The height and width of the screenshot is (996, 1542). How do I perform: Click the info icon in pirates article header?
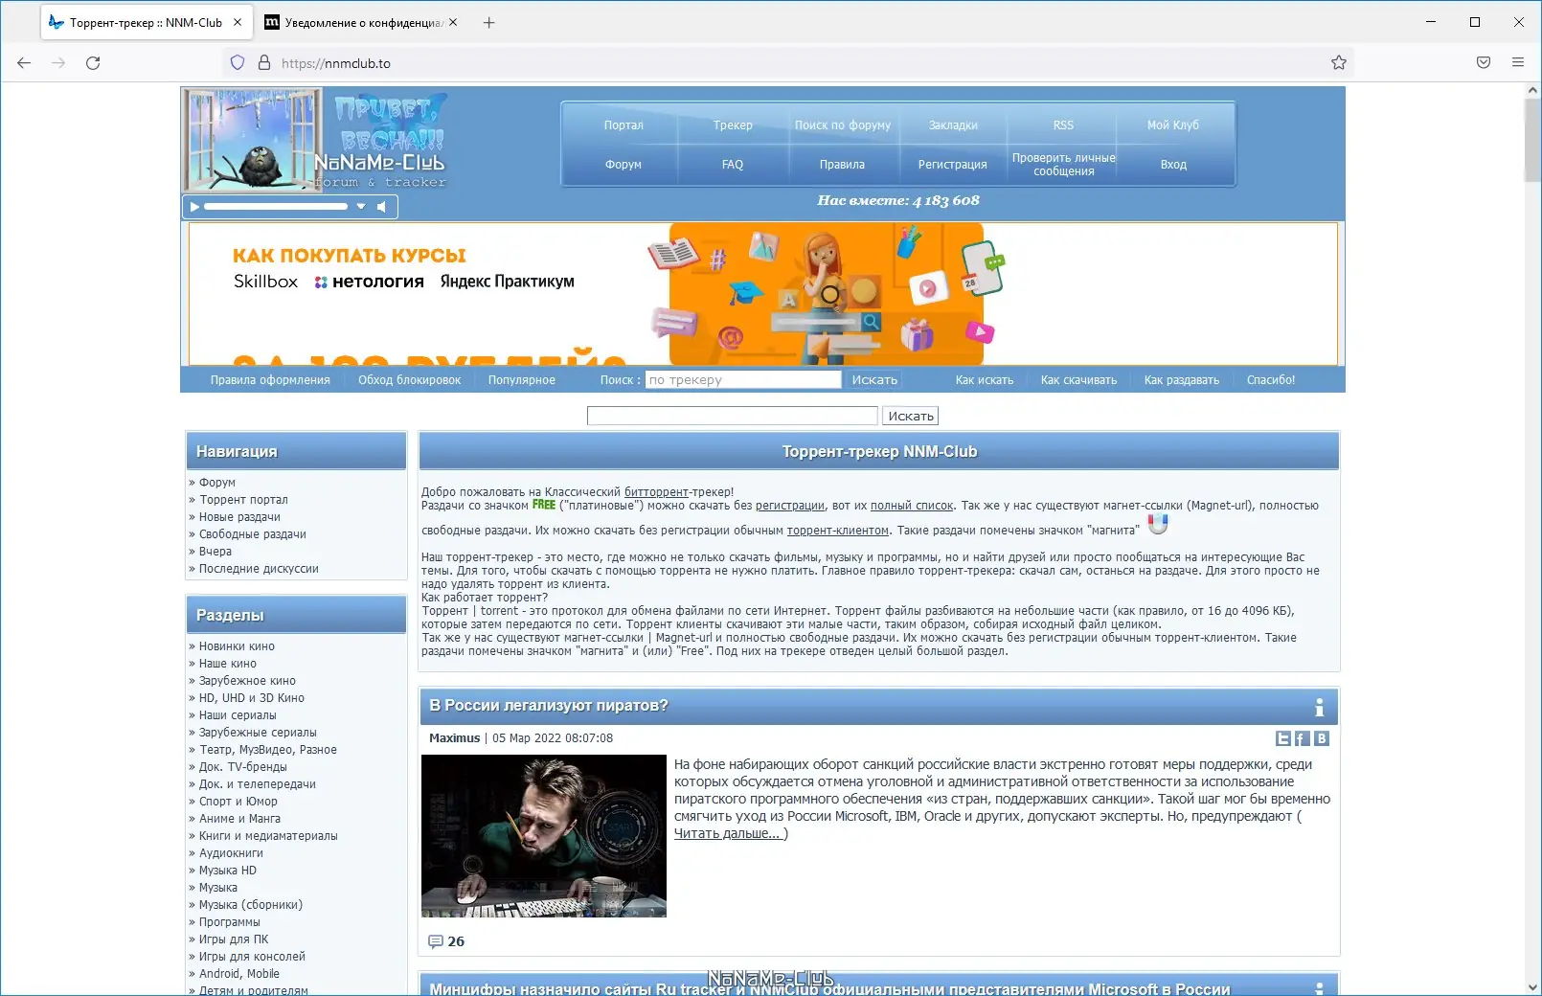click(x=1319, y=707)
